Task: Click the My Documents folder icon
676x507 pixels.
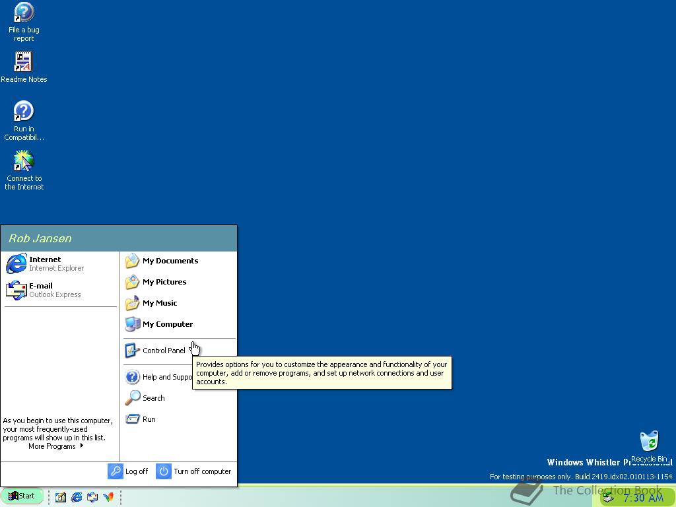Action: tap(132, 261)
